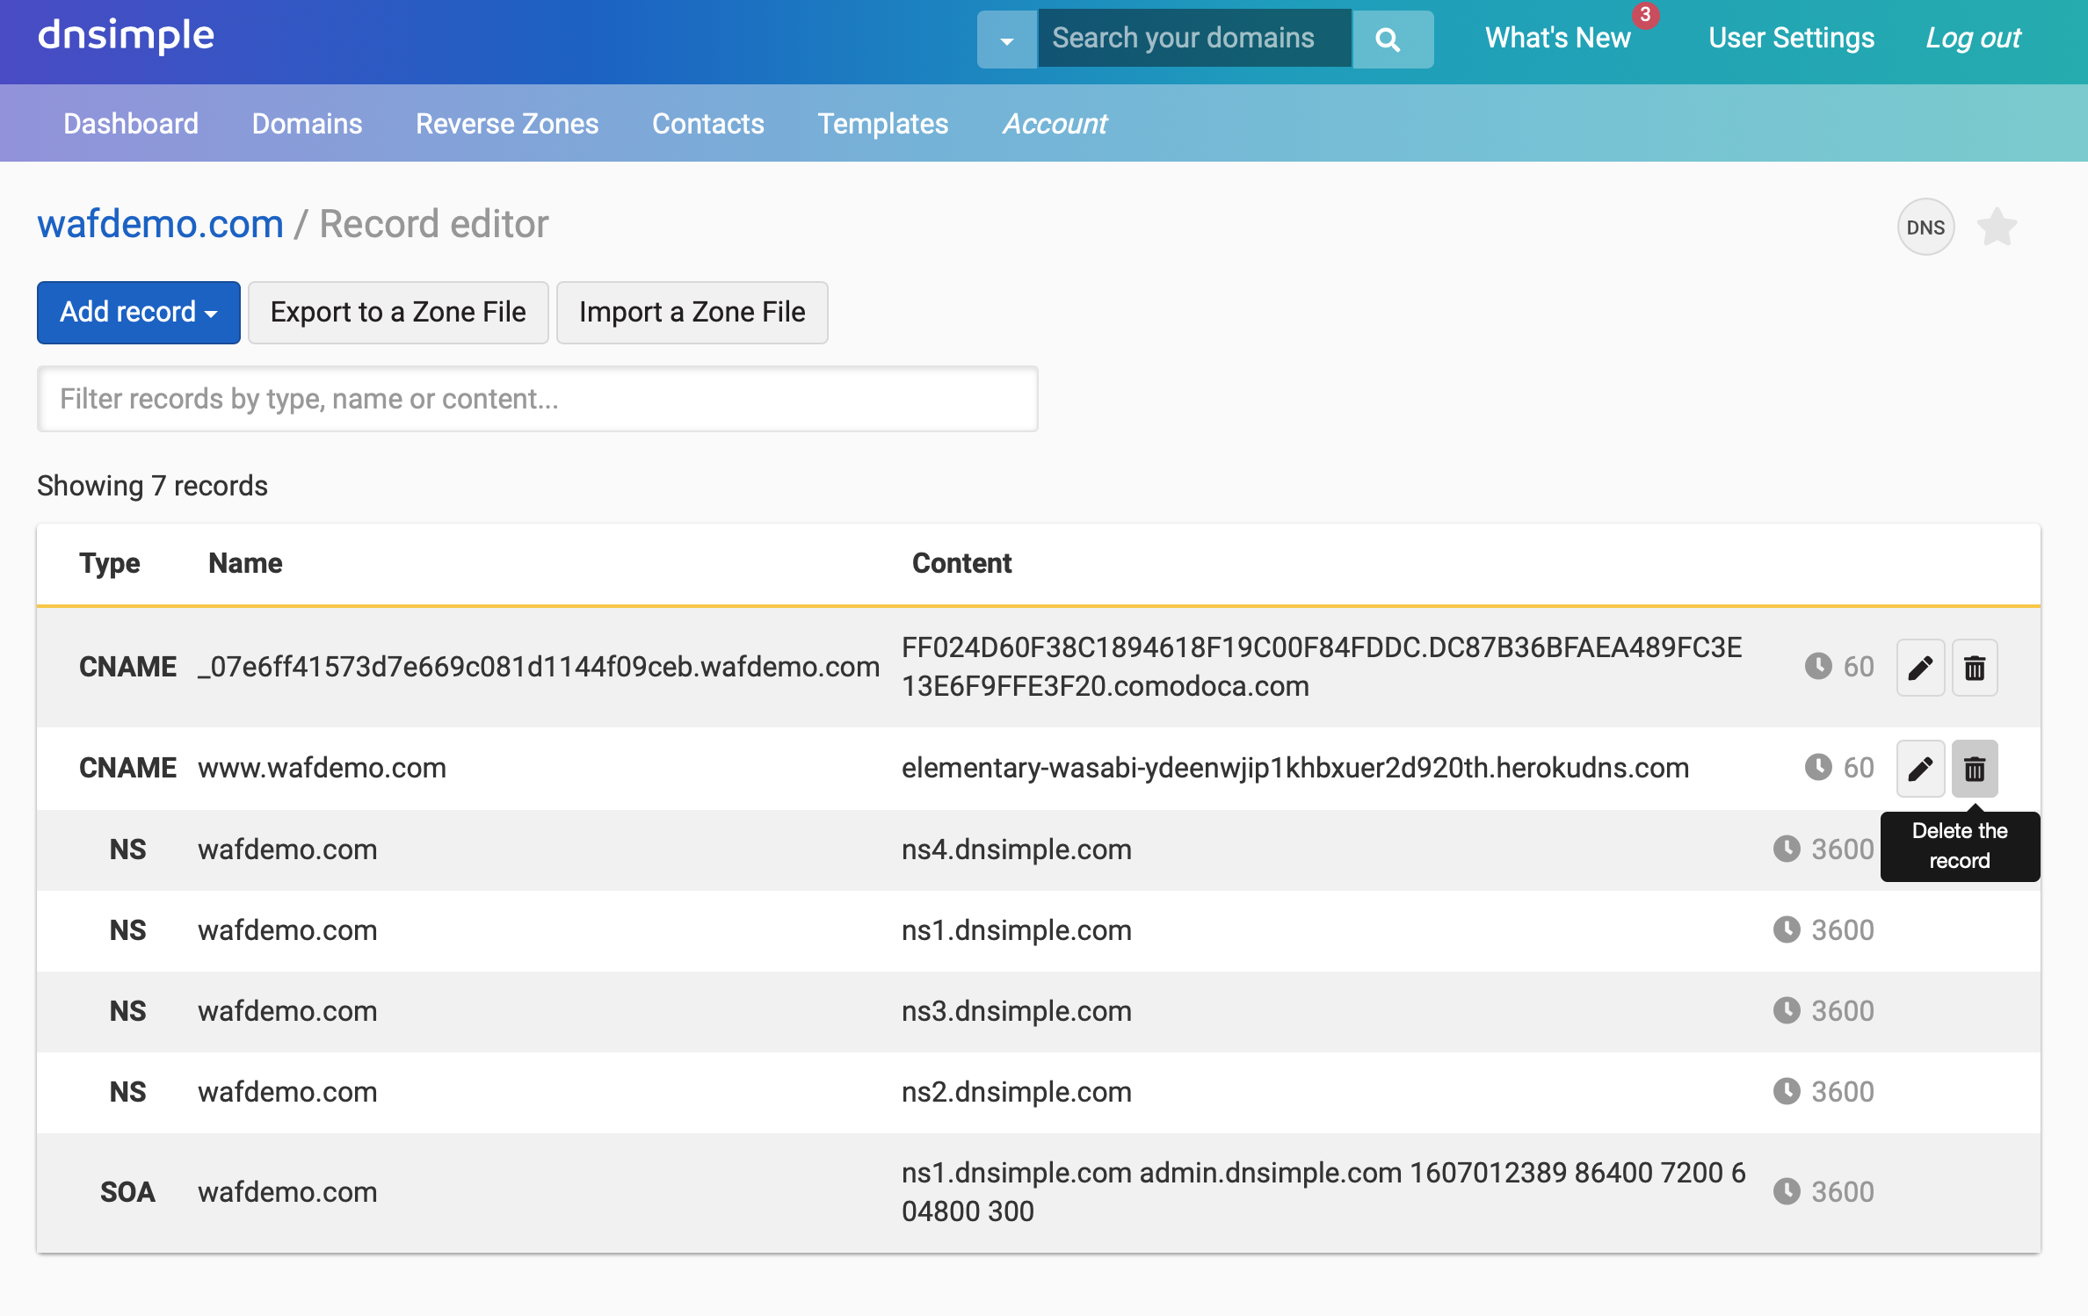Image resolution: width=2088 pixels, height=1316 pixels.
Task: Click the Log out link
Action: (1973, 38)
